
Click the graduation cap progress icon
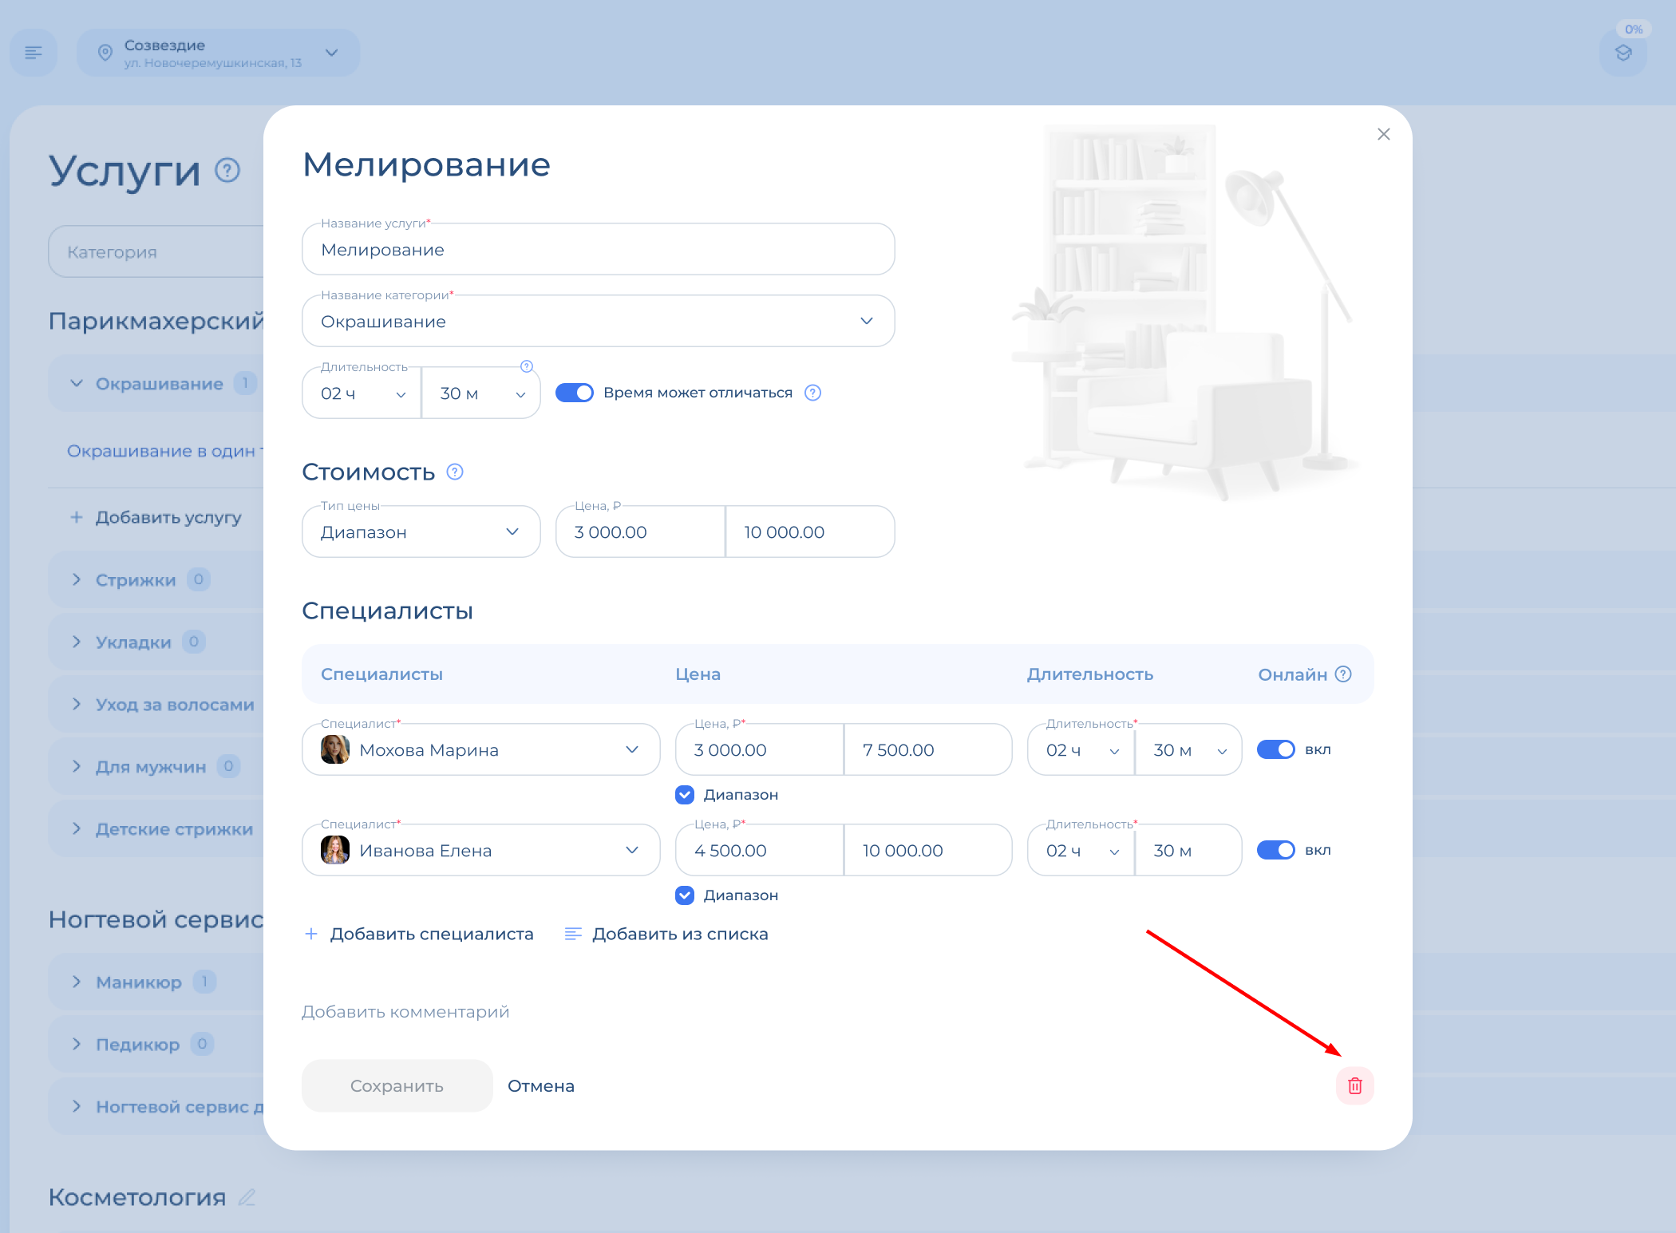click(1623, 53)
